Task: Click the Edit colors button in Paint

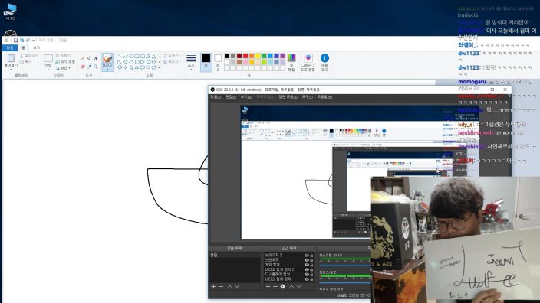Action: (291, 62)
